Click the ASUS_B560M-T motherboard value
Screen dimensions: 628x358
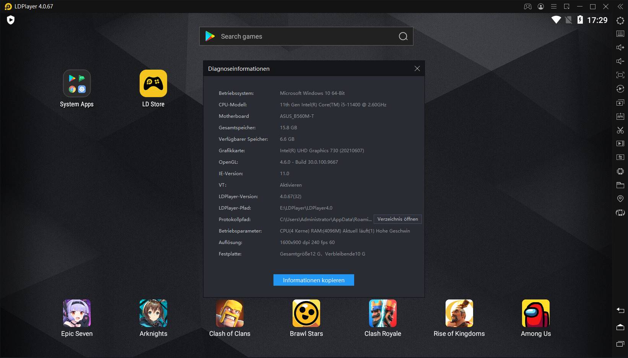(x=297, y=116)
